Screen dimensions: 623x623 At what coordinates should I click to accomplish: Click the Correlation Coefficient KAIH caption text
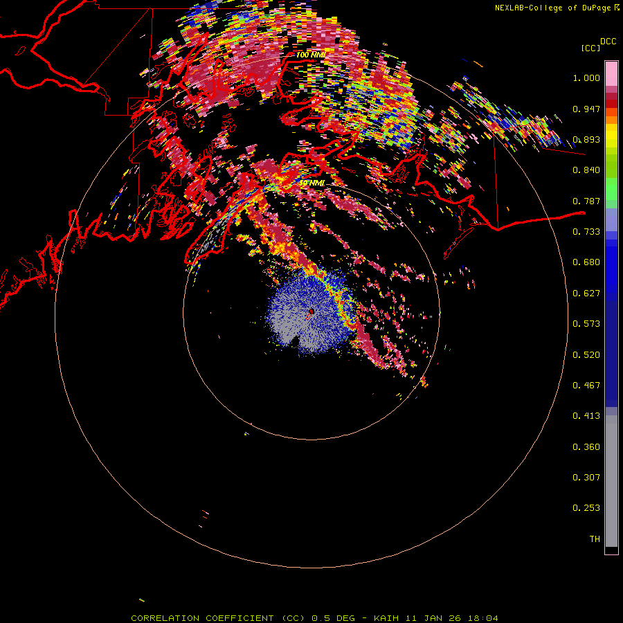click(x=314, y=618)
